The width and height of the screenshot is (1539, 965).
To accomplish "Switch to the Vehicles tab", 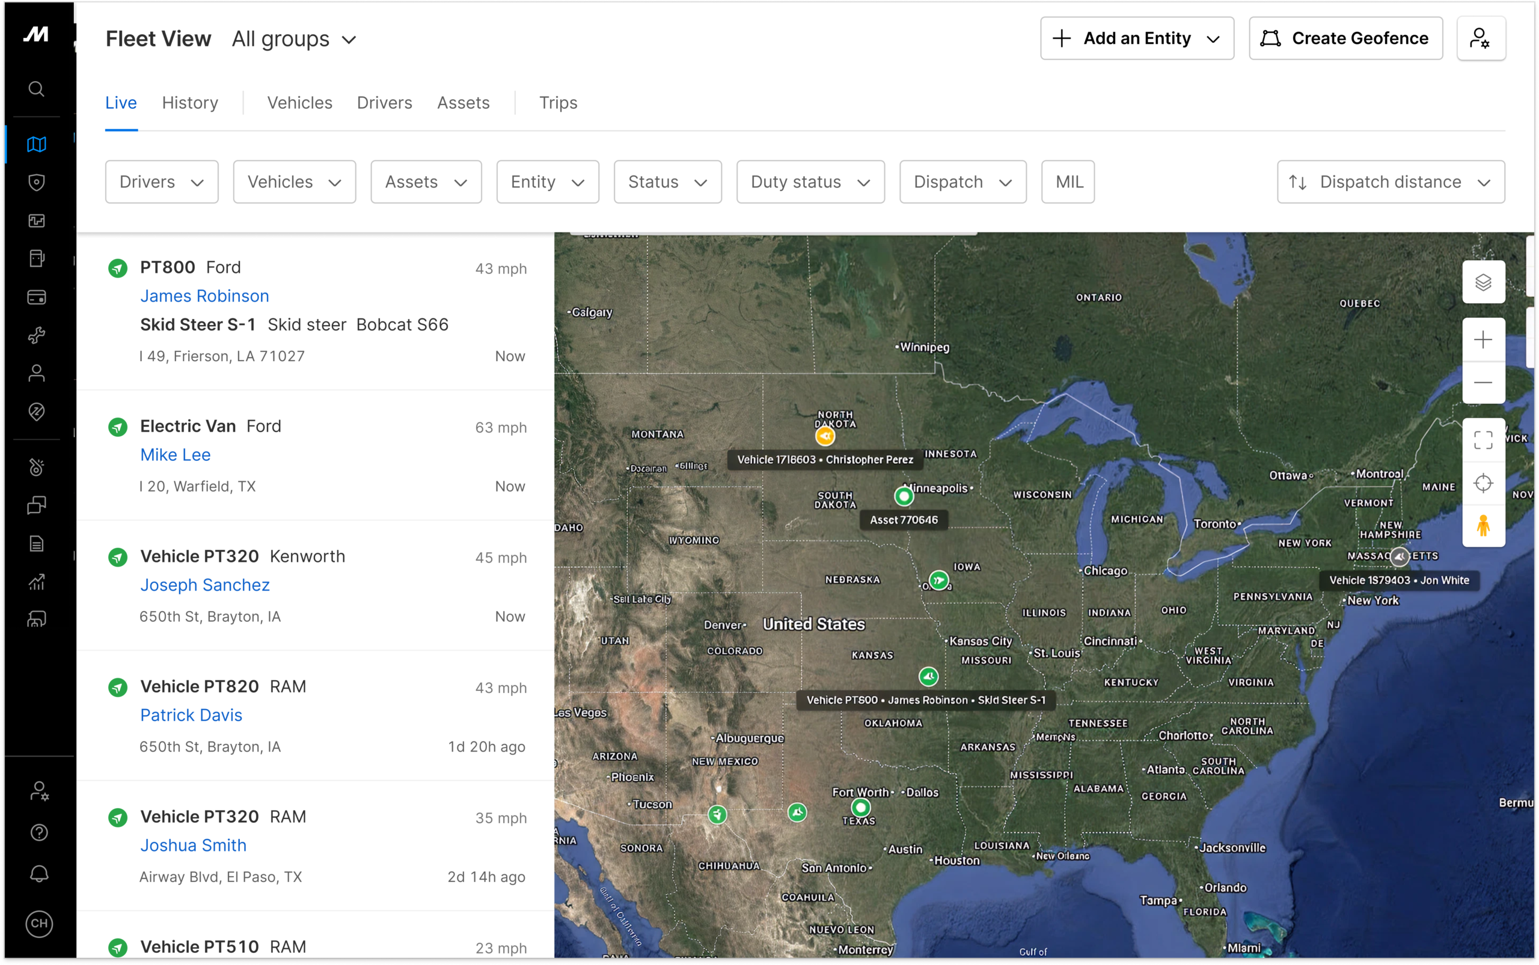I will (299, 103).
